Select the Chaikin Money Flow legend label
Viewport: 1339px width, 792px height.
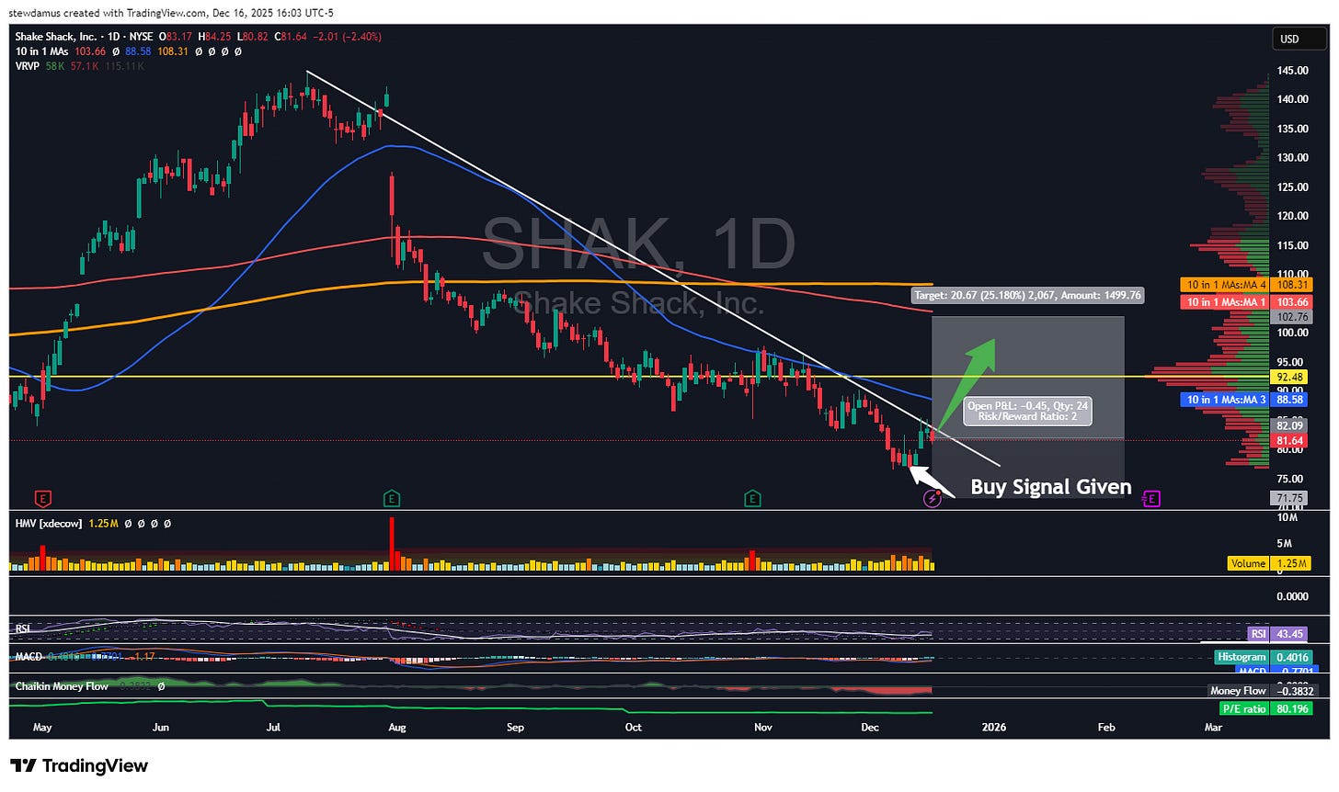click(x=62, y=686)
